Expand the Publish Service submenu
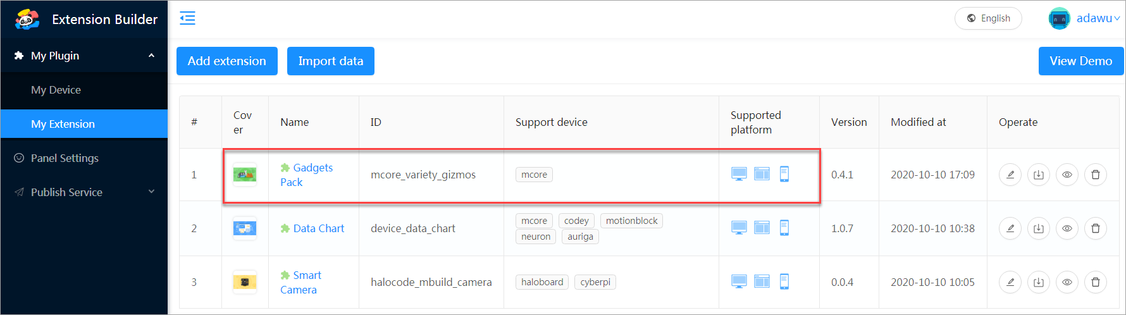 pos(151,192)
